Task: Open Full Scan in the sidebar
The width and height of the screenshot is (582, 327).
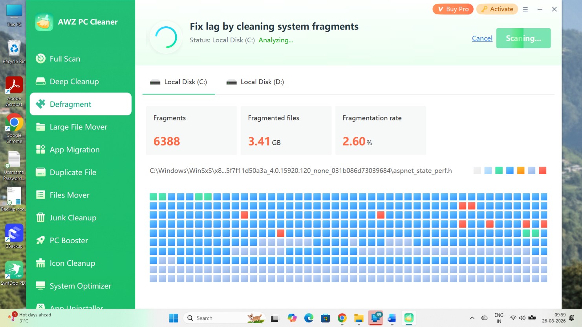Action: 81,59
